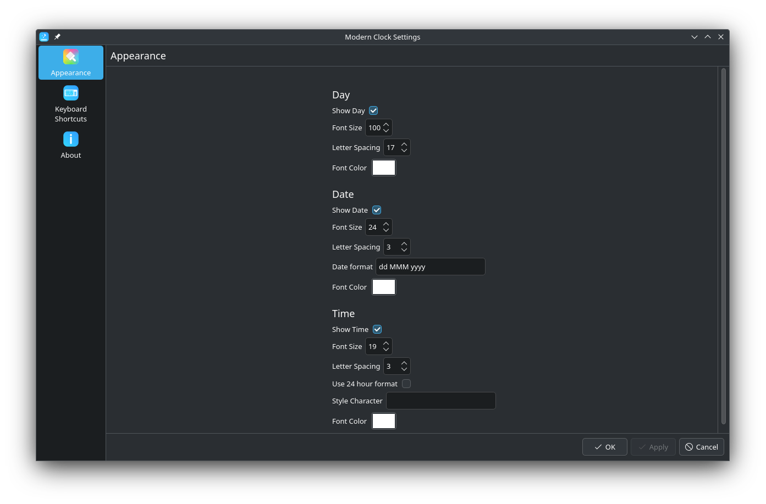The width and height of the screenshot is (766, 504).
Task: Click the Date format text field
Action: pyautogui.click(x=430, y=267)
